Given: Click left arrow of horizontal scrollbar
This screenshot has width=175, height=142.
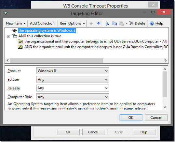Looking at the screenshot, I should [7, 60].
